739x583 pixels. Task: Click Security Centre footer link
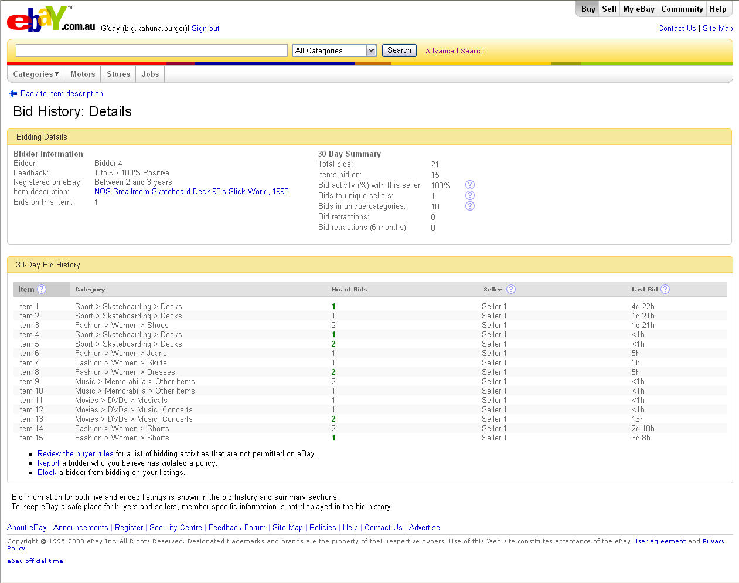(176, 528)
